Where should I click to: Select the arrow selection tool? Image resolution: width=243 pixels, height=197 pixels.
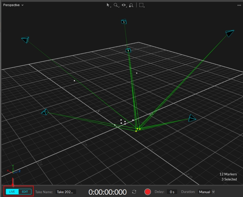(x=108, y=5)
